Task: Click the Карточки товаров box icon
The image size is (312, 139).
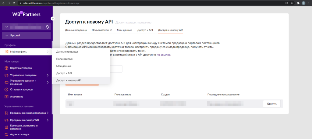Action: [7, 68]
